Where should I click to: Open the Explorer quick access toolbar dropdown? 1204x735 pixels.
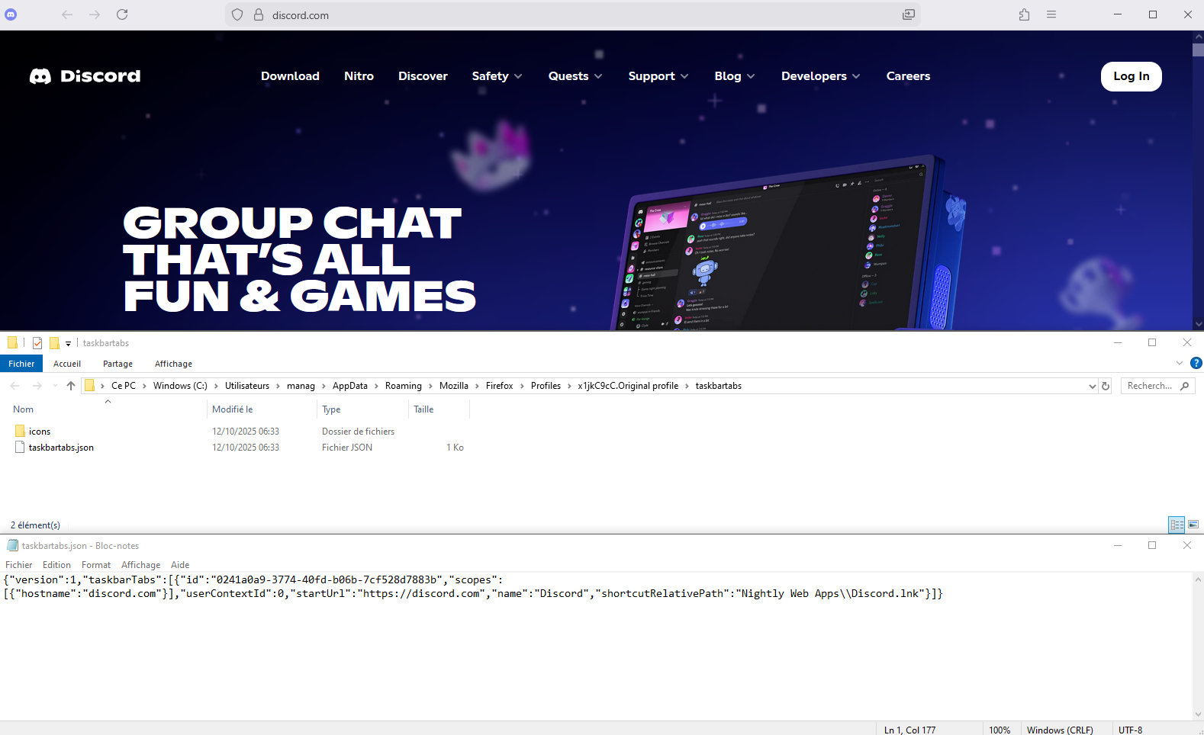pos(68,344)
